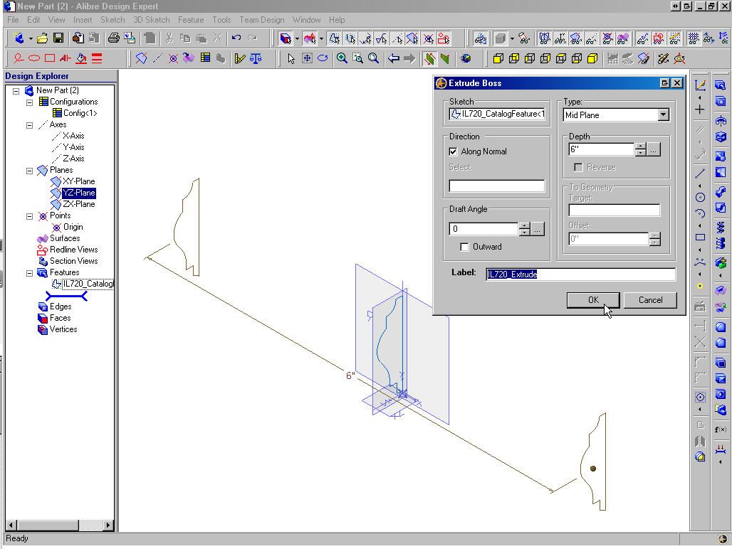Viewport: 732px width, 549px height.
Task: Open the Team Design menu
Action: click(x=262, y=20)
